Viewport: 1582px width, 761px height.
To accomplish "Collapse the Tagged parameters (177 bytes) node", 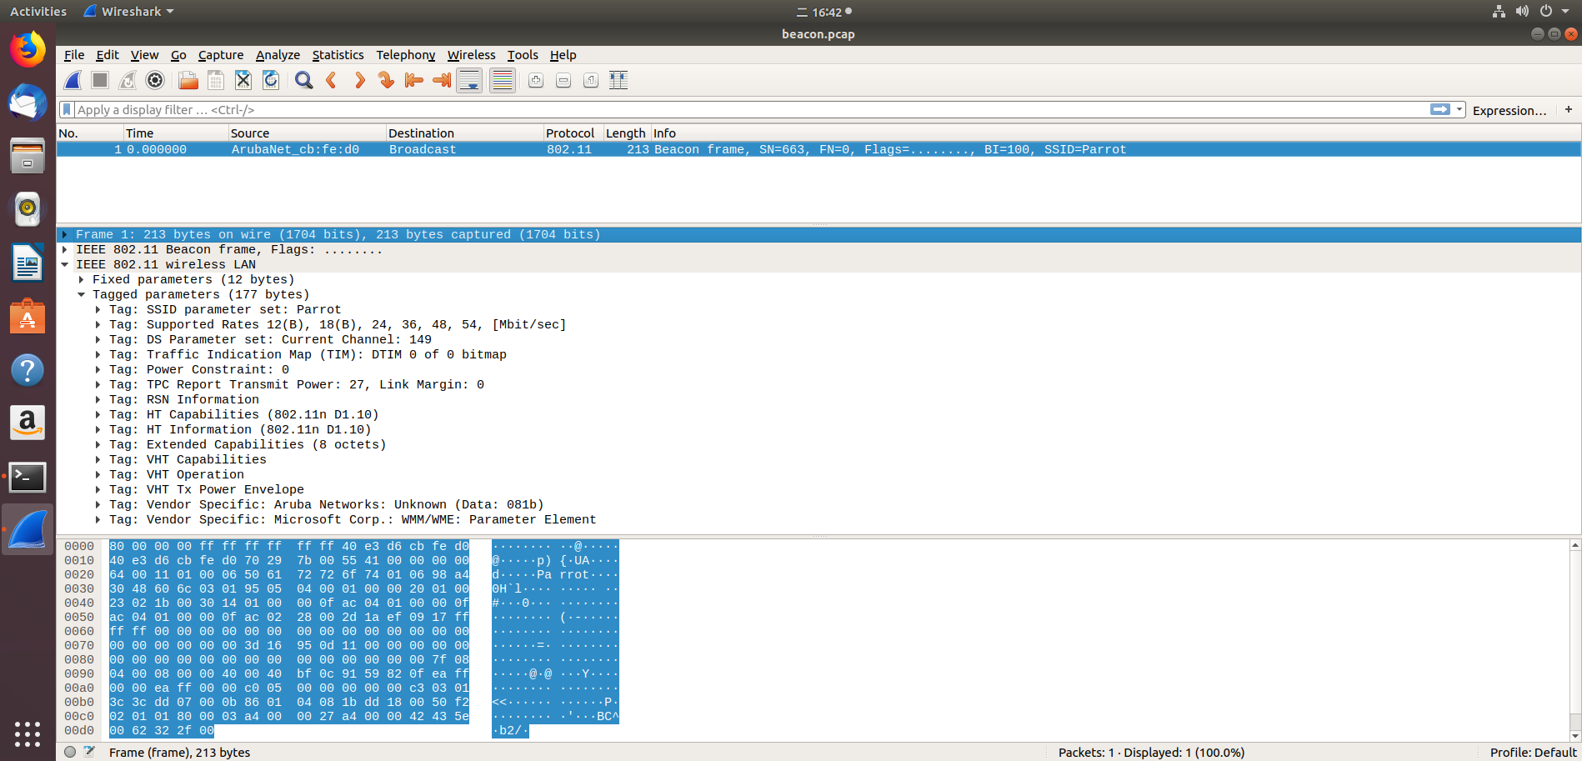I will [x=82, y=295].
